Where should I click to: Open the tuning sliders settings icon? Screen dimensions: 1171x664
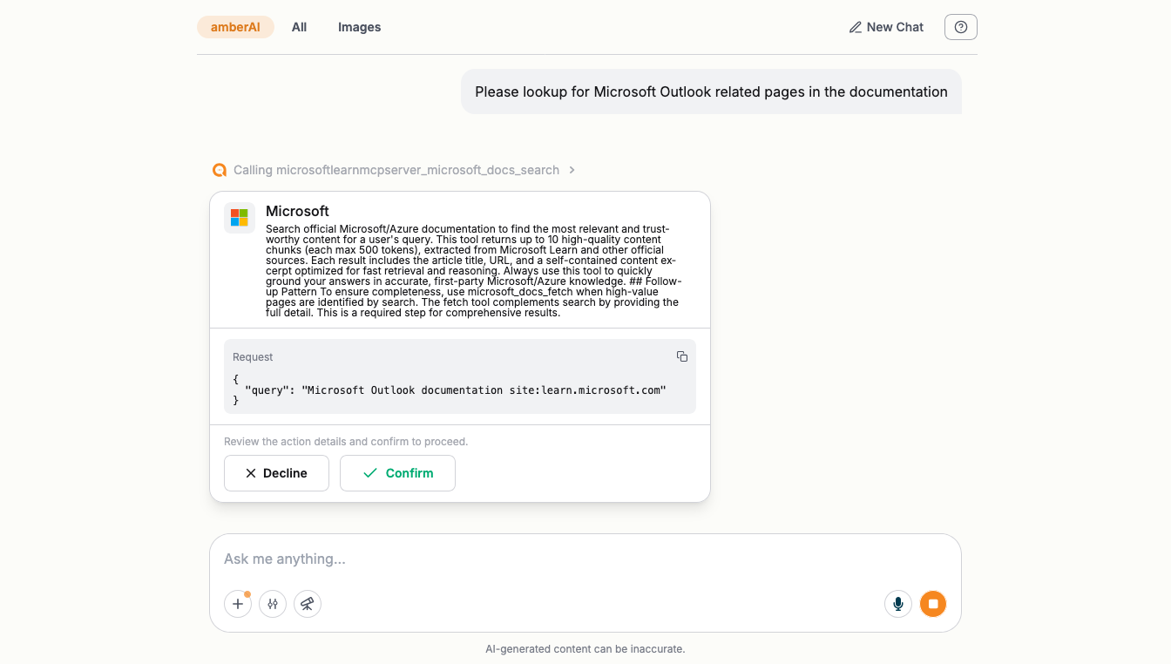pyautogui.click(x=273, y=604)
